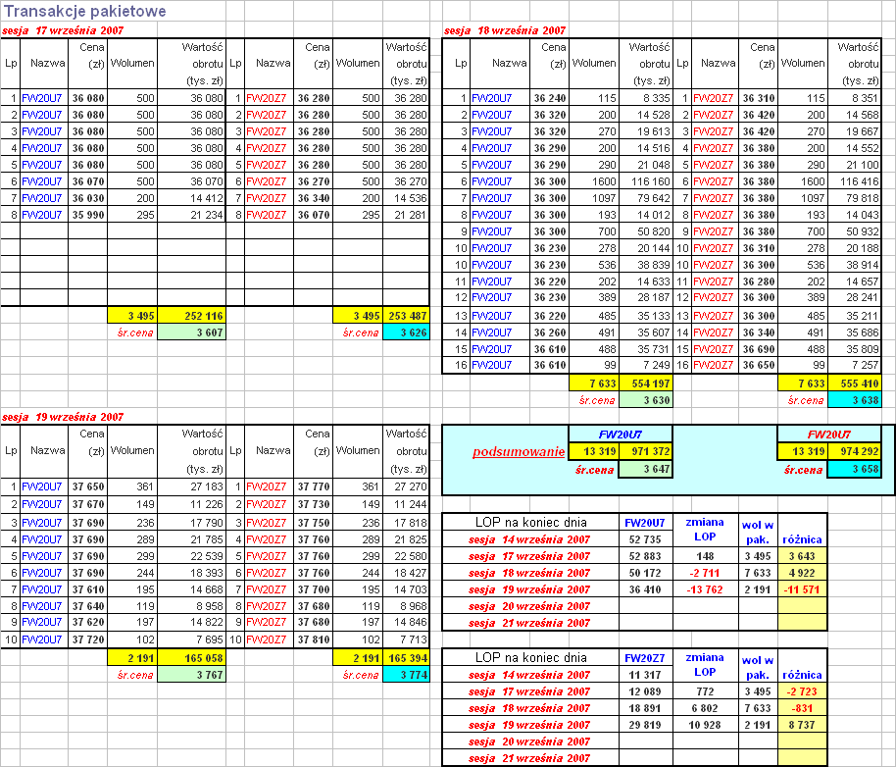
Task: Select summary total 974 292 cell
Action: (854, 451)
